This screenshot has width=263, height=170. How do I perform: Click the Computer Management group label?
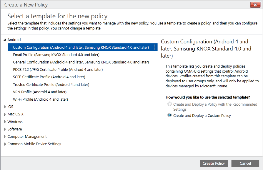point(27,137)
